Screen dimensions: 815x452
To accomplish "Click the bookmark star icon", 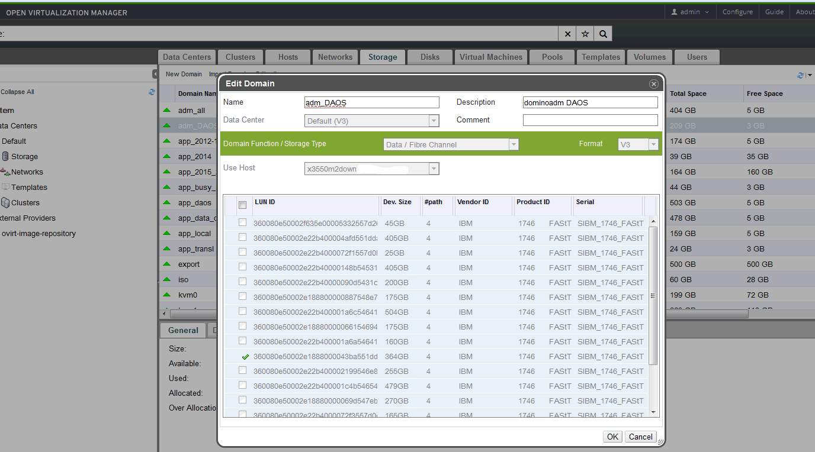I will point(585,34).
